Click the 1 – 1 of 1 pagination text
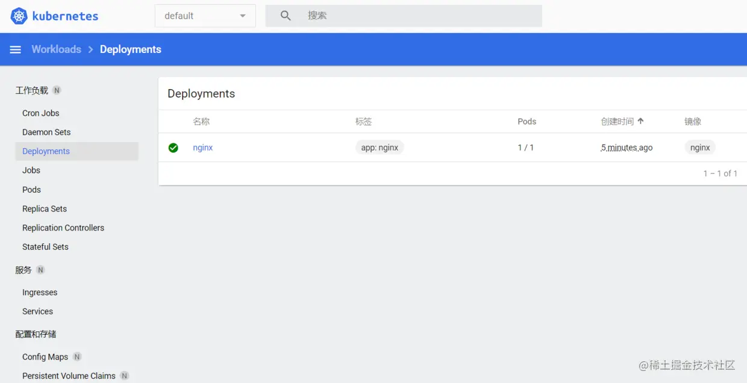The width and height of the screenshot is (747, 383). [720, 173]
